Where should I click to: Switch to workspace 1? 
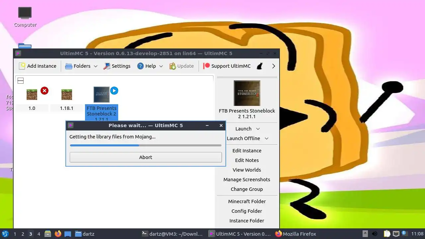(x=15, y=234)
